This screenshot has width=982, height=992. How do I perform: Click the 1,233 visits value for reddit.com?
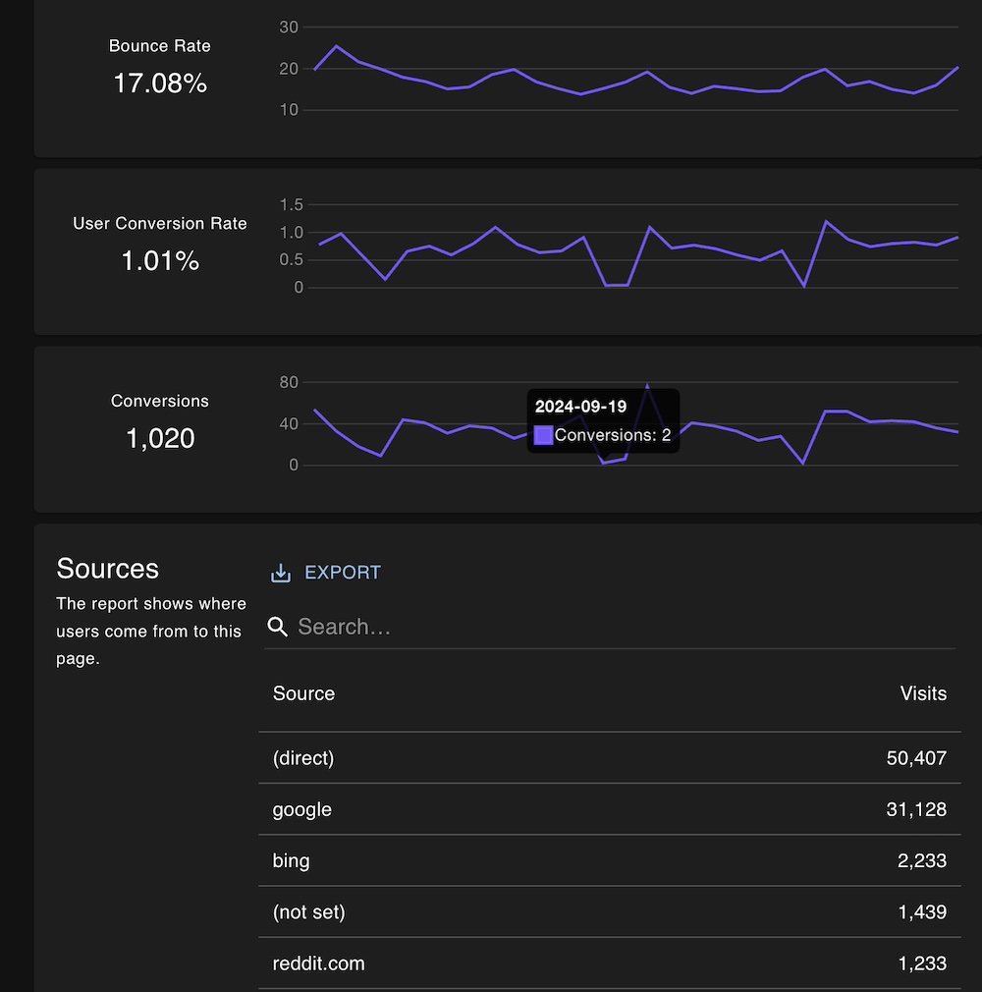coord(921,964)
